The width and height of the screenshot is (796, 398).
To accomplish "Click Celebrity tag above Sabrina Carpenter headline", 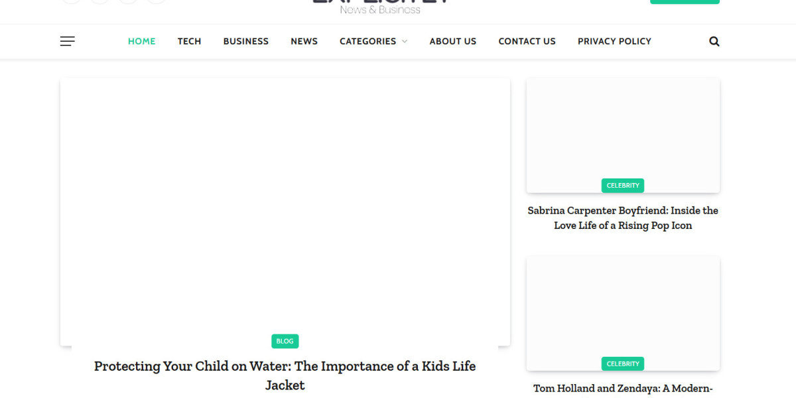I will [x=623, y=186].
